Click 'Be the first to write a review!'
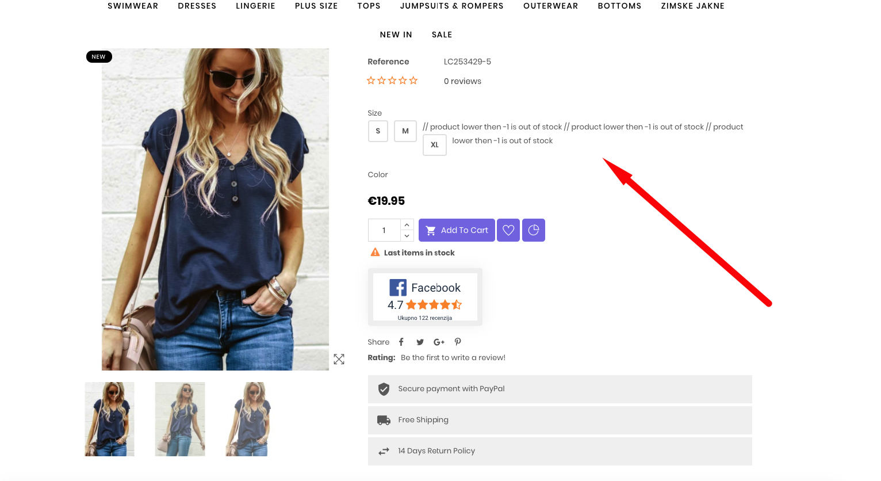Image resolution: width=881 pixels, height=481 pixels. click(x=453, y=357)
